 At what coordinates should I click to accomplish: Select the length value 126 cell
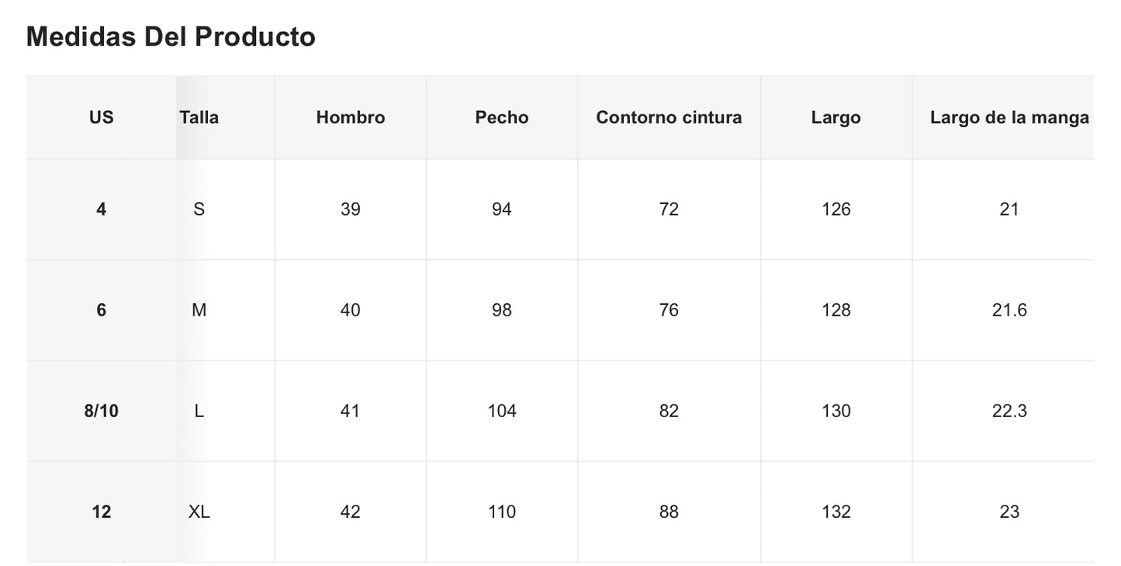(836, 209)
